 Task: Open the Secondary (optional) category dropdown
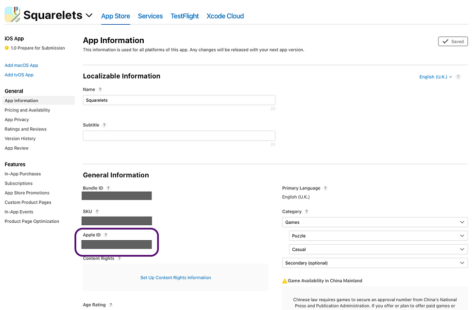click(x=375, y=263)
